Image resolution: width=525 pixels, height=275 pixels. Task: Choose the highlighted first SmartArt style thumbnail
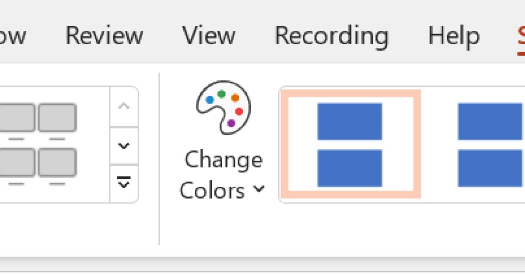[x=350, y=144]
